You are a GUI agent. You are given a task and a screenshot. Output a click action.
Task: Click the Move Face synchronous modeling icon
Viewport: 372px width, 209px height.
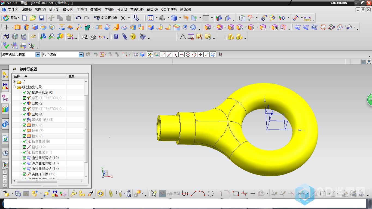[208, 27]
